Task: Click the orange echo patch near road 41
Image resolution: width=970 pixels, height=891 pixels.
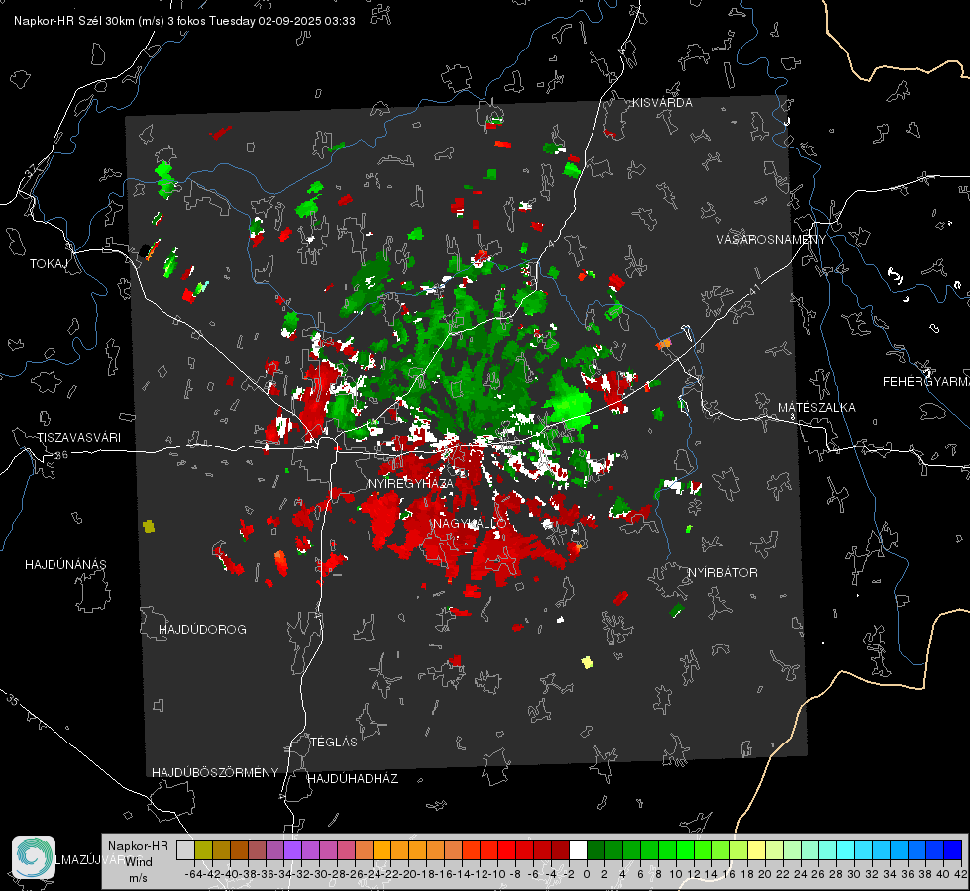Action: point(663,344)
